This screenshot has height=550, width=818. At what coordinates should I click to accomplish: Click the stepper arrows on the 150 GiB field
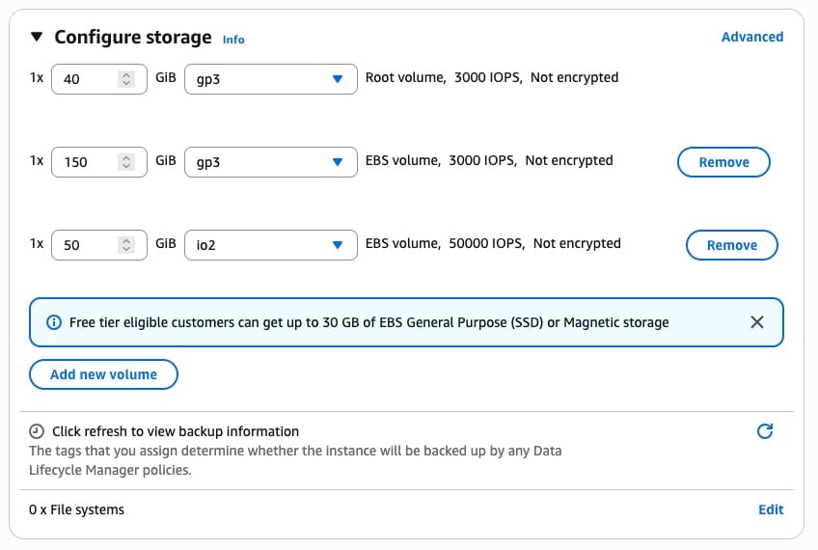126,162
